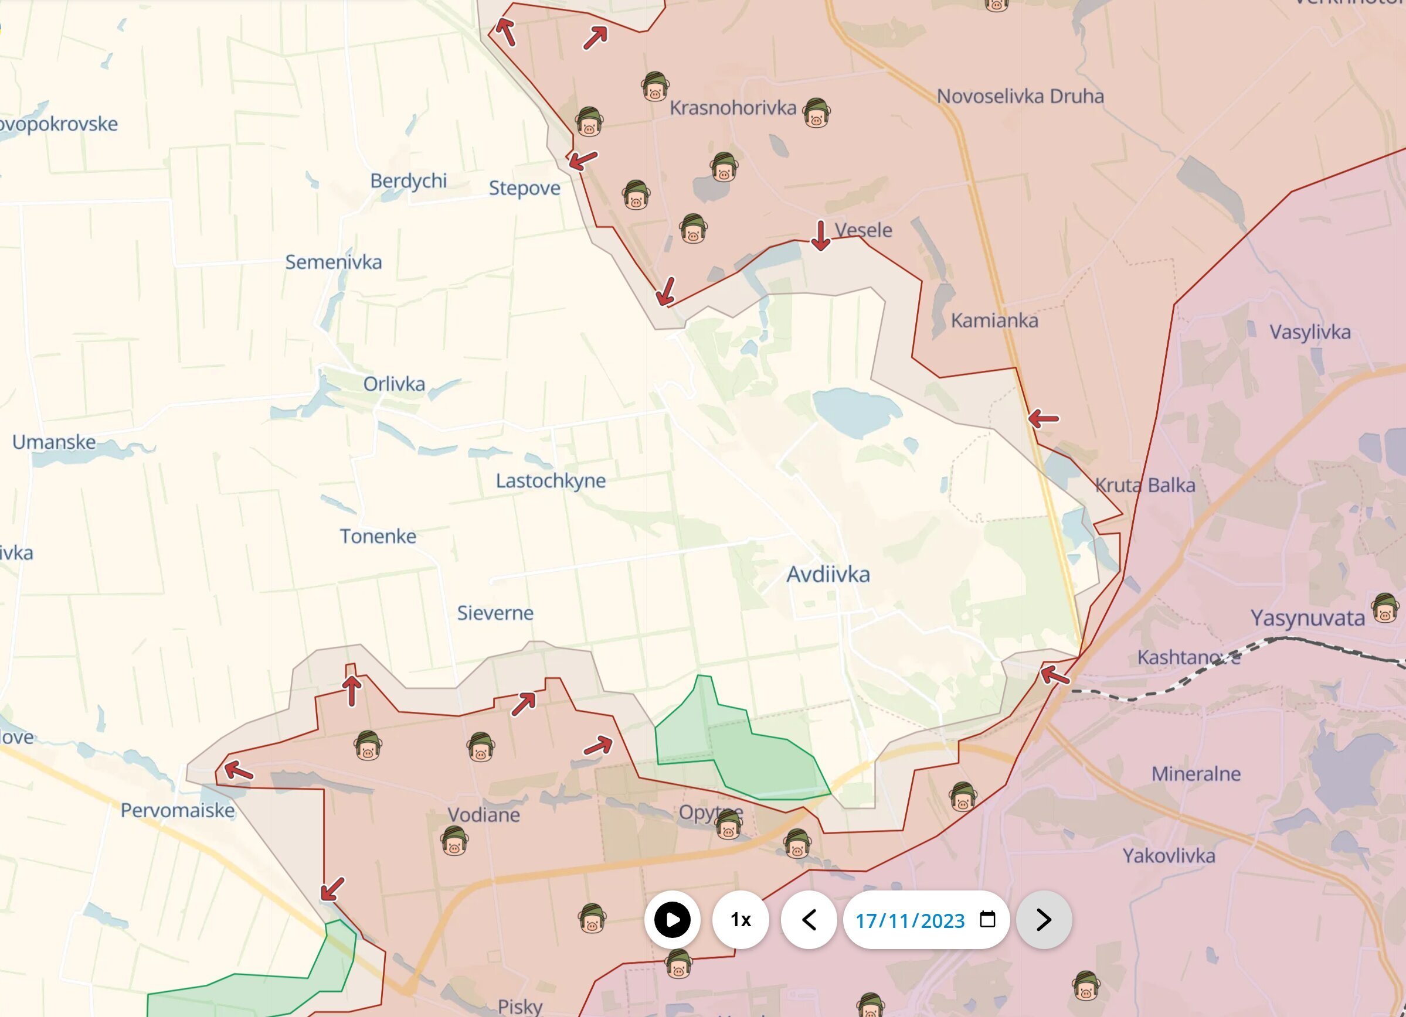Click the leftward arrow above Kruta Balka

click(x=1043, y=419)
